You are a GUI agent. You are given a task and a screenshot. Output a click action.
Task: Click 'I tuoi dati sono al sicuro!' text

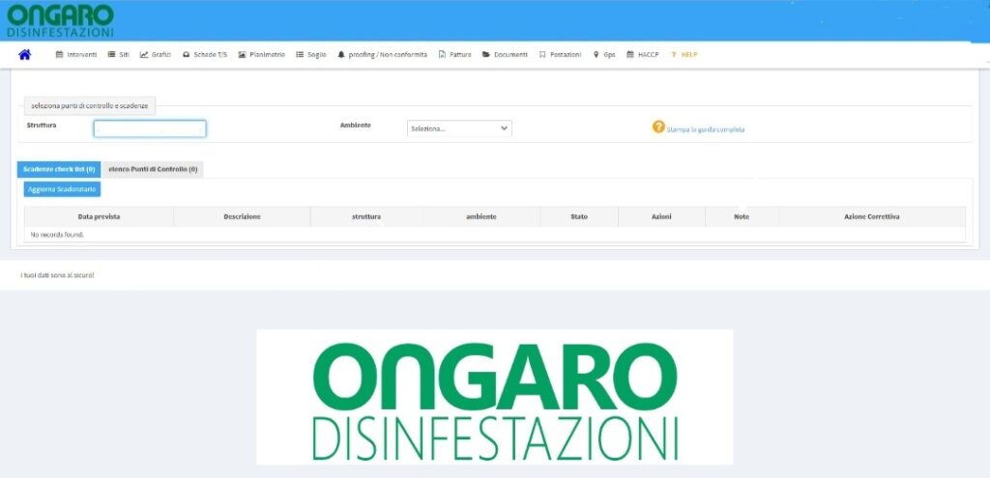pyautogui.click(x=57, y=275)
